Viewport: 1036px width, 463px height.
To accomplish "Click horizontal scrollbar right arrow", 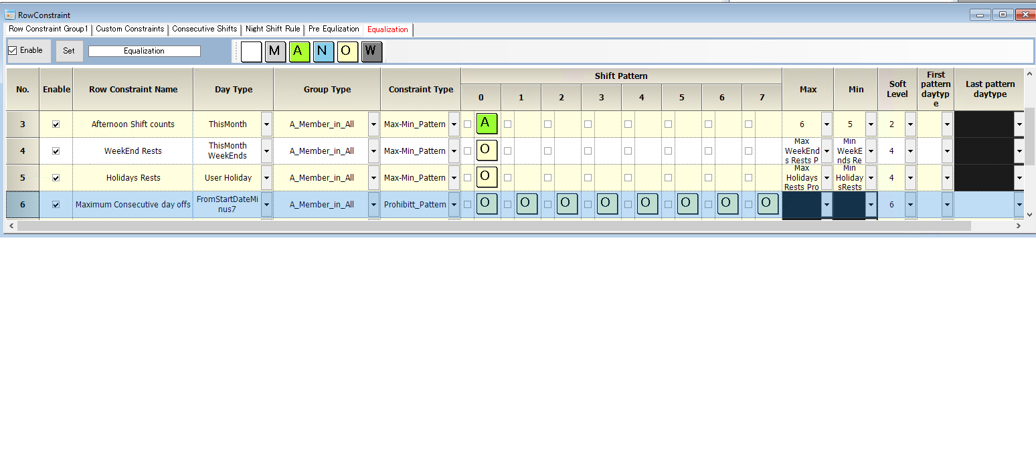I will 1019,226.
